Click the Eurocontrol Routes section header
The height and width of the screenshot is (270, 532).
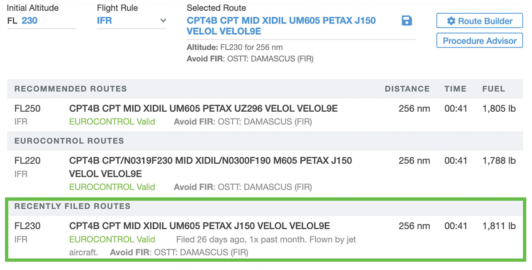click(x=69, y=141)
